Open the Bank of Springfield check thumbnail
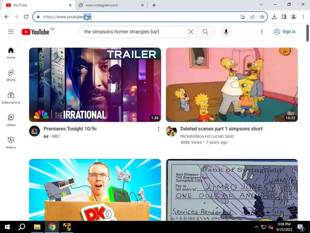Viewport: 310px width, 233px height. (x=232, y=190)
